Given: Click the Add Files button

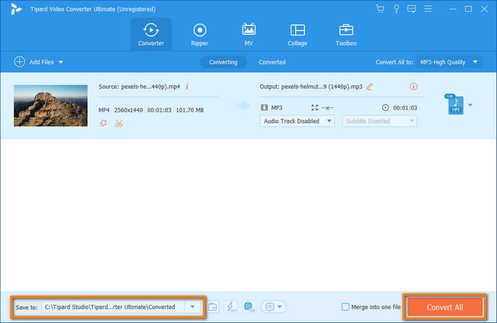Looking at the screenshot, I should 39,62.
